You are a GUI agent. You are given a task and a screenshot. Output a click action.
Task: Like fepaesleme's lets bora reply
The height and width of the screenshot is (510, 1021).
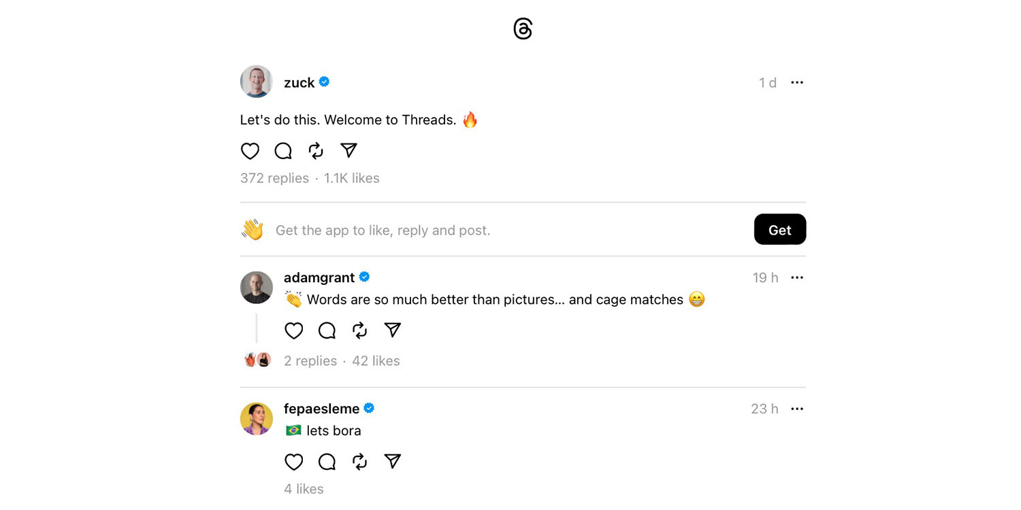pyautogui.click(x=293, y=462)
